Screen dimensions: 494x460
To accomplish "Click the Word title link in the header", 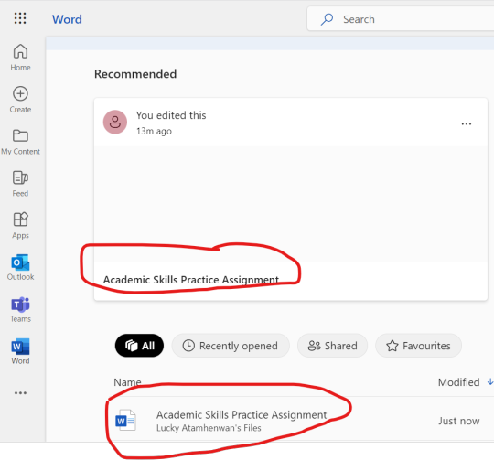I will pos(67,19).
